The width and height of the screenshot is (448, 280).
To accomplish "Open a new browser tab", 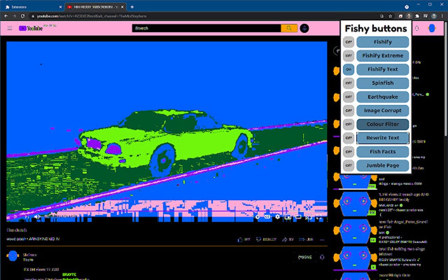I will (132, 7).
